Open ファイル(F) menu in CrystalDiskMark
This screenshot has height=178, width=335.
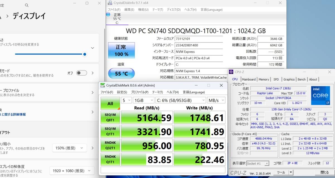(x=107, y=92)
